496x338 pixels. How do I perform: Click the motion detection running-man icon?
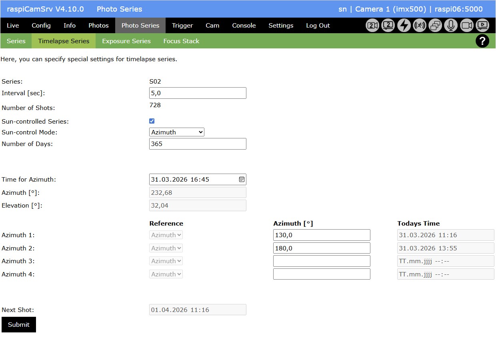click(x=420, y=25)
